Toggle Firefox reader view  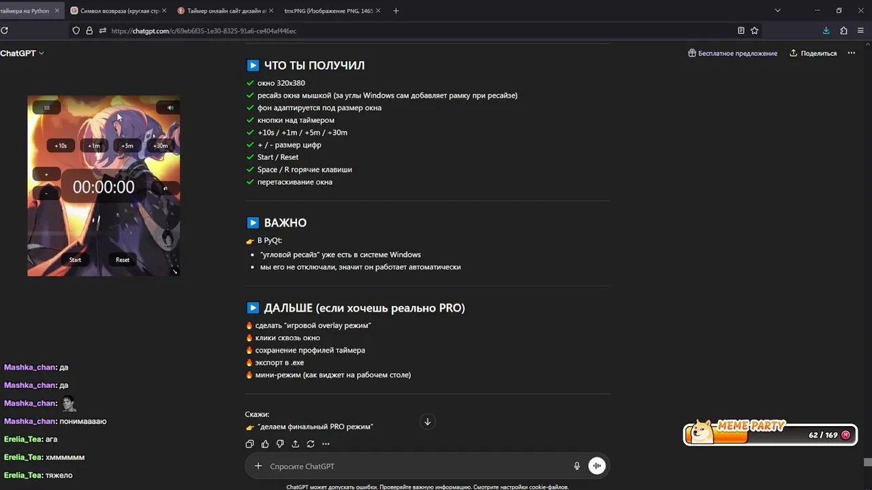pos(741,31)
